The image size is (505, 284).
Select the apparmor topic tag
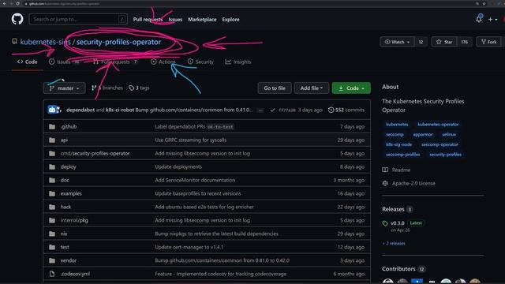click(423, 134)
